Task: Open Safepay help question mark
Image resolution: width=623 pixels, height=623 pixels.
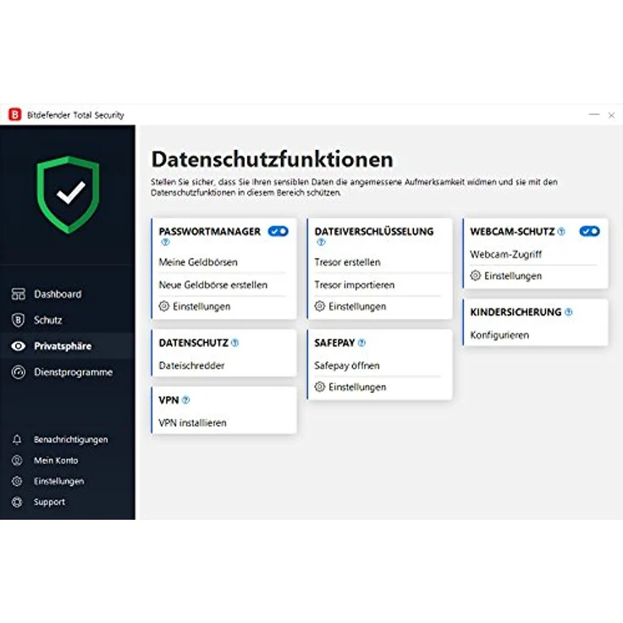Action: pyautogui.click(x=361, y=343)
